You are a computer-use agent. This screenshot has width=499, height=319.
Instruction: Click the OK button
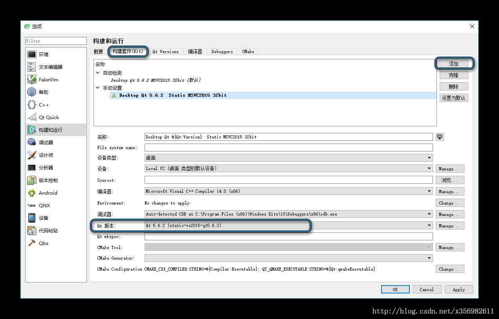(395, 289)
